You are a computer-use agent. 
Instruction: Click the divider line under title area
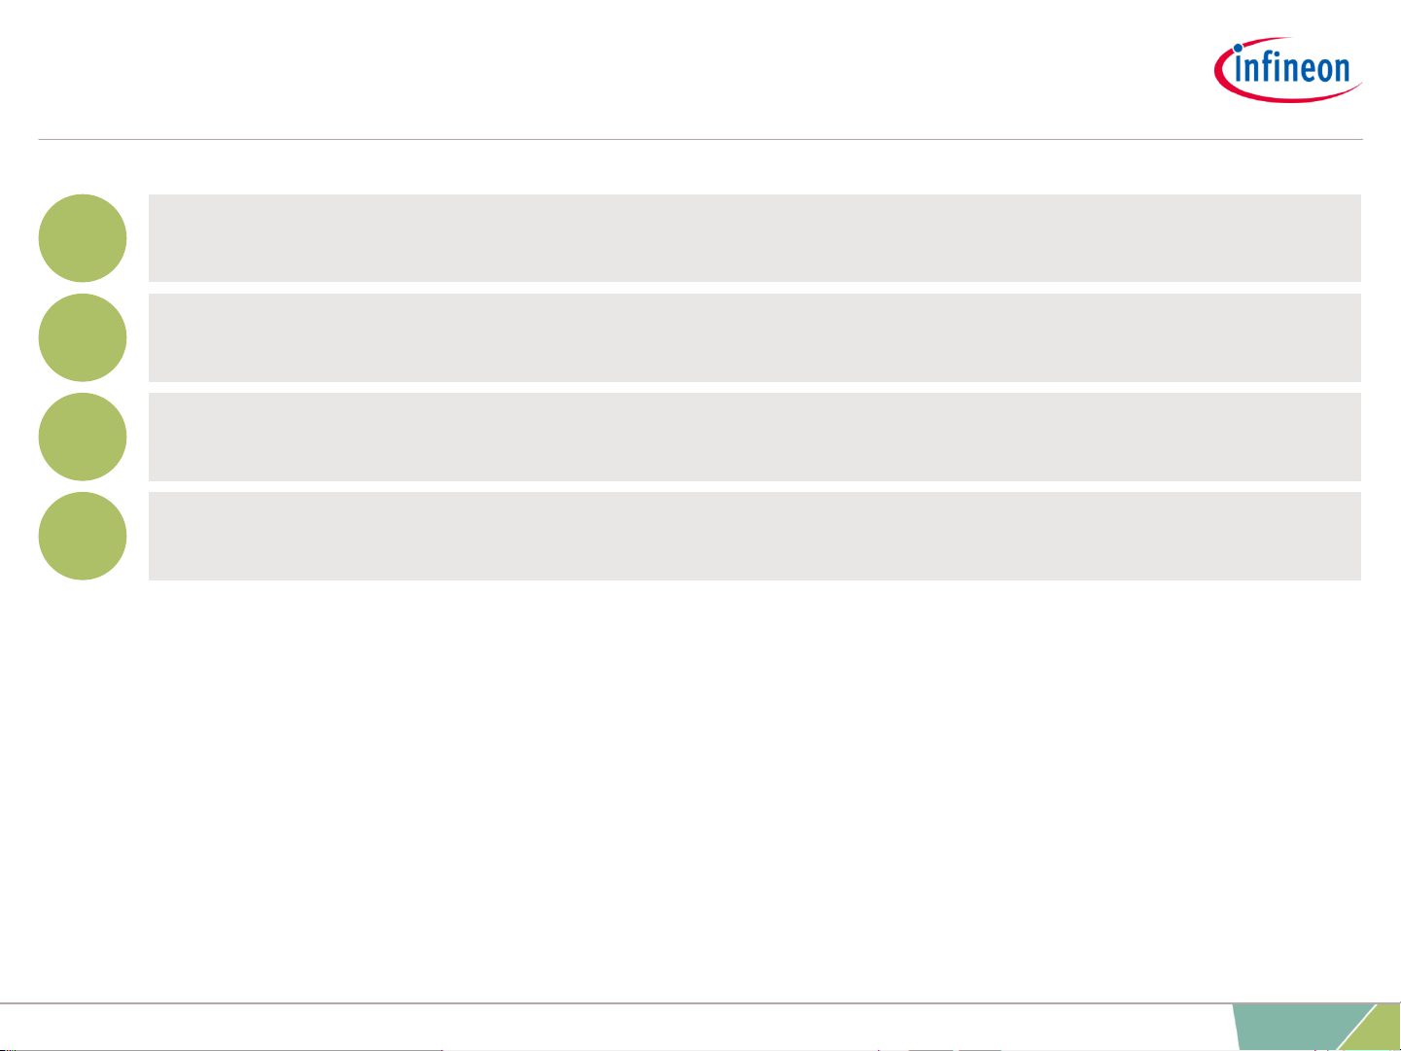[x=700, y=139]
